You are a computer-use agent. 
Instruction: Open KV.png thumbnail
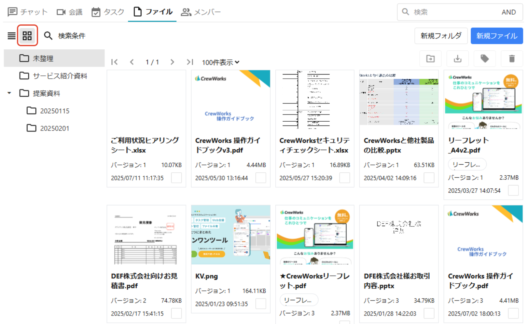tap(231, 235)
